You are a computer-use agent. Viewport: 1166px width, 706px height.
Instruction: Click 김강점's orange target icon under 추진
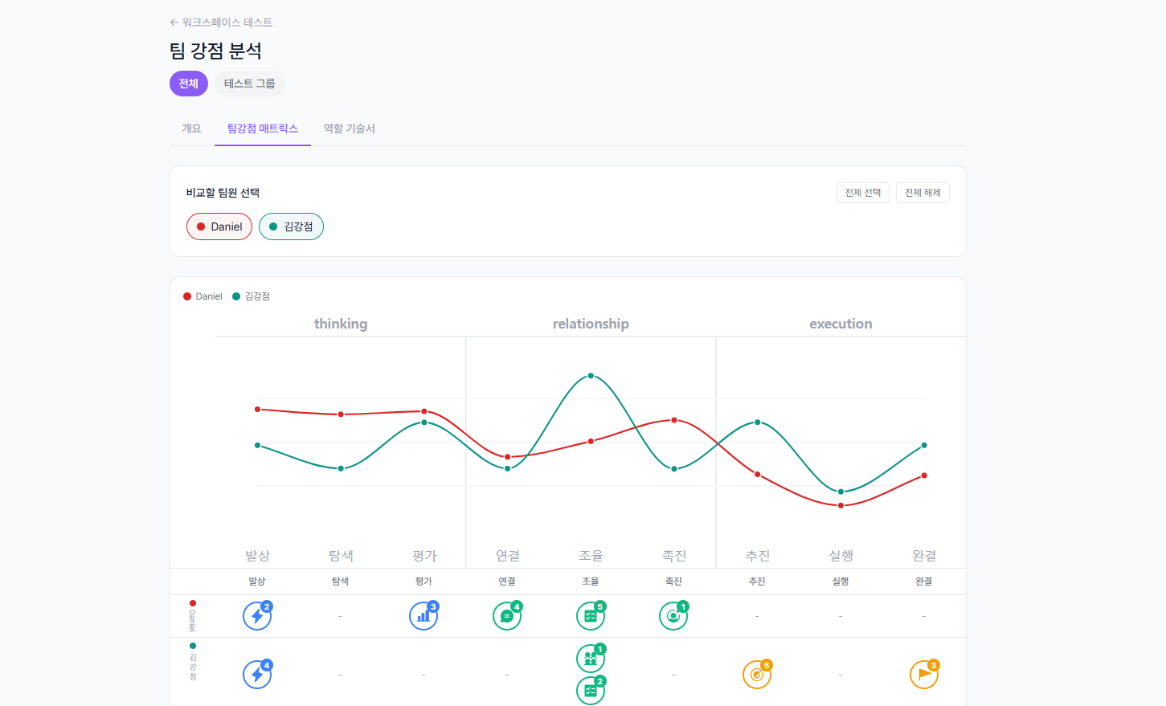pyautogui.click(x=757, y=674)
